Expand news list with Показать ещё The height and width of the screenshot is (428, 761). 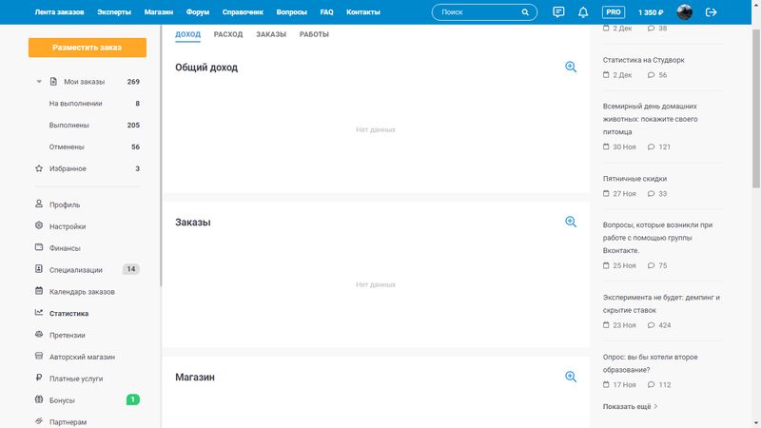click(x=630, y=406)
